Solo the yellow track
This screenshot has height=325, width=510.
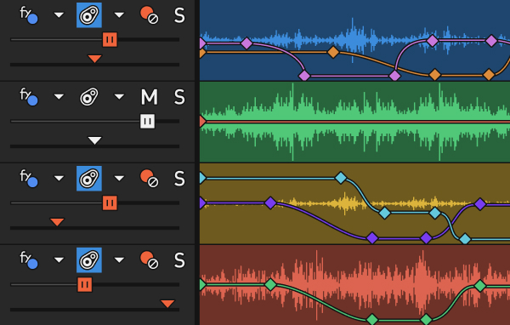point(179,179)
